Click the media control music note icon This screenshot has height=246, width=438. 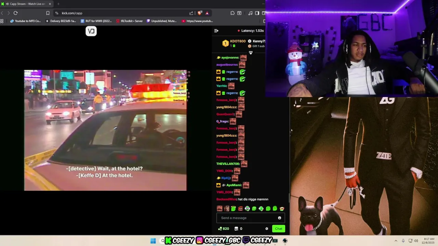pos(250,13)
